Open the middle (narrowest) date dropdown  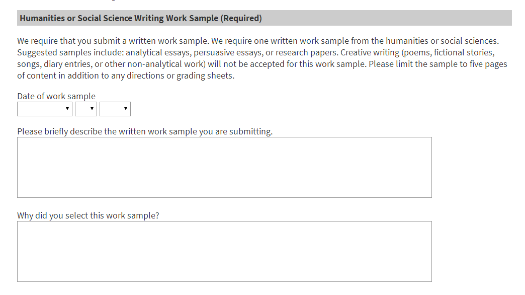(86, 109)
